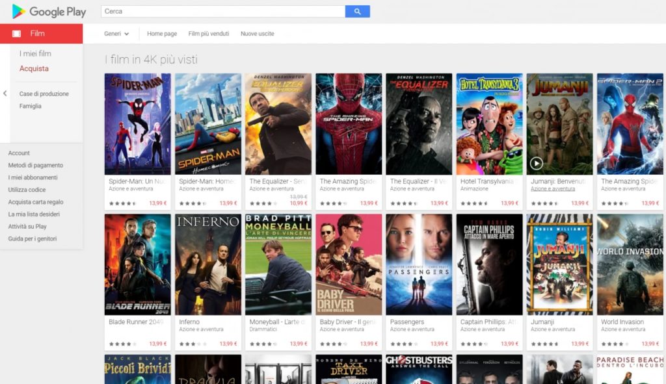Image resolution: width=666 pixels, height=384 pixels.
Task: Click the star rating under Blade Runner 2049
Action: (123, 344)
